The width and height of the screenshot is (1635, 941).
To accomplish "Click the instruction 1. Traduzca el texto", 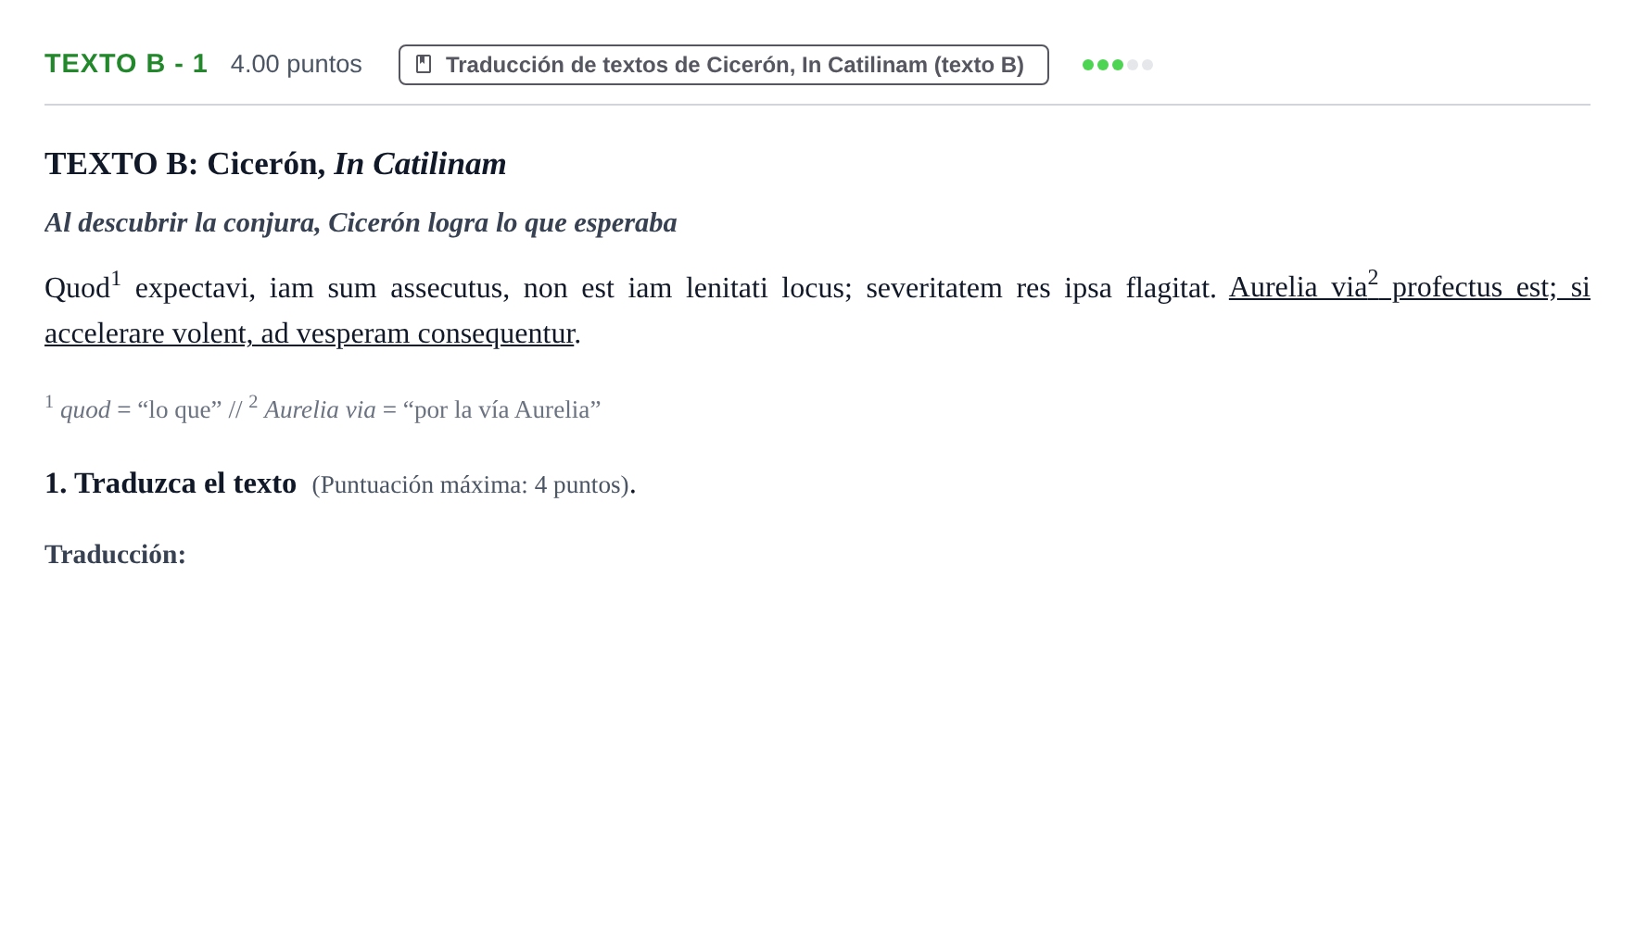I will click(x=171, y=483).
